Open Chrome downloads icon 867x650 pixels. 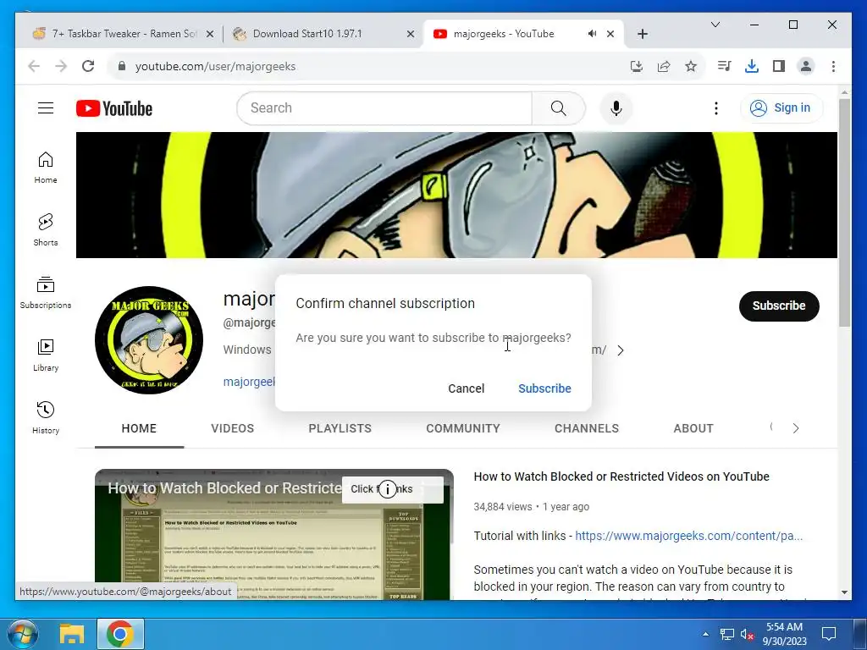point(752,66)
